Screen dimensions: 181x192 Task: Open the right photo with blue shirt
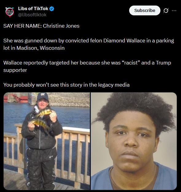click(134, 141)
